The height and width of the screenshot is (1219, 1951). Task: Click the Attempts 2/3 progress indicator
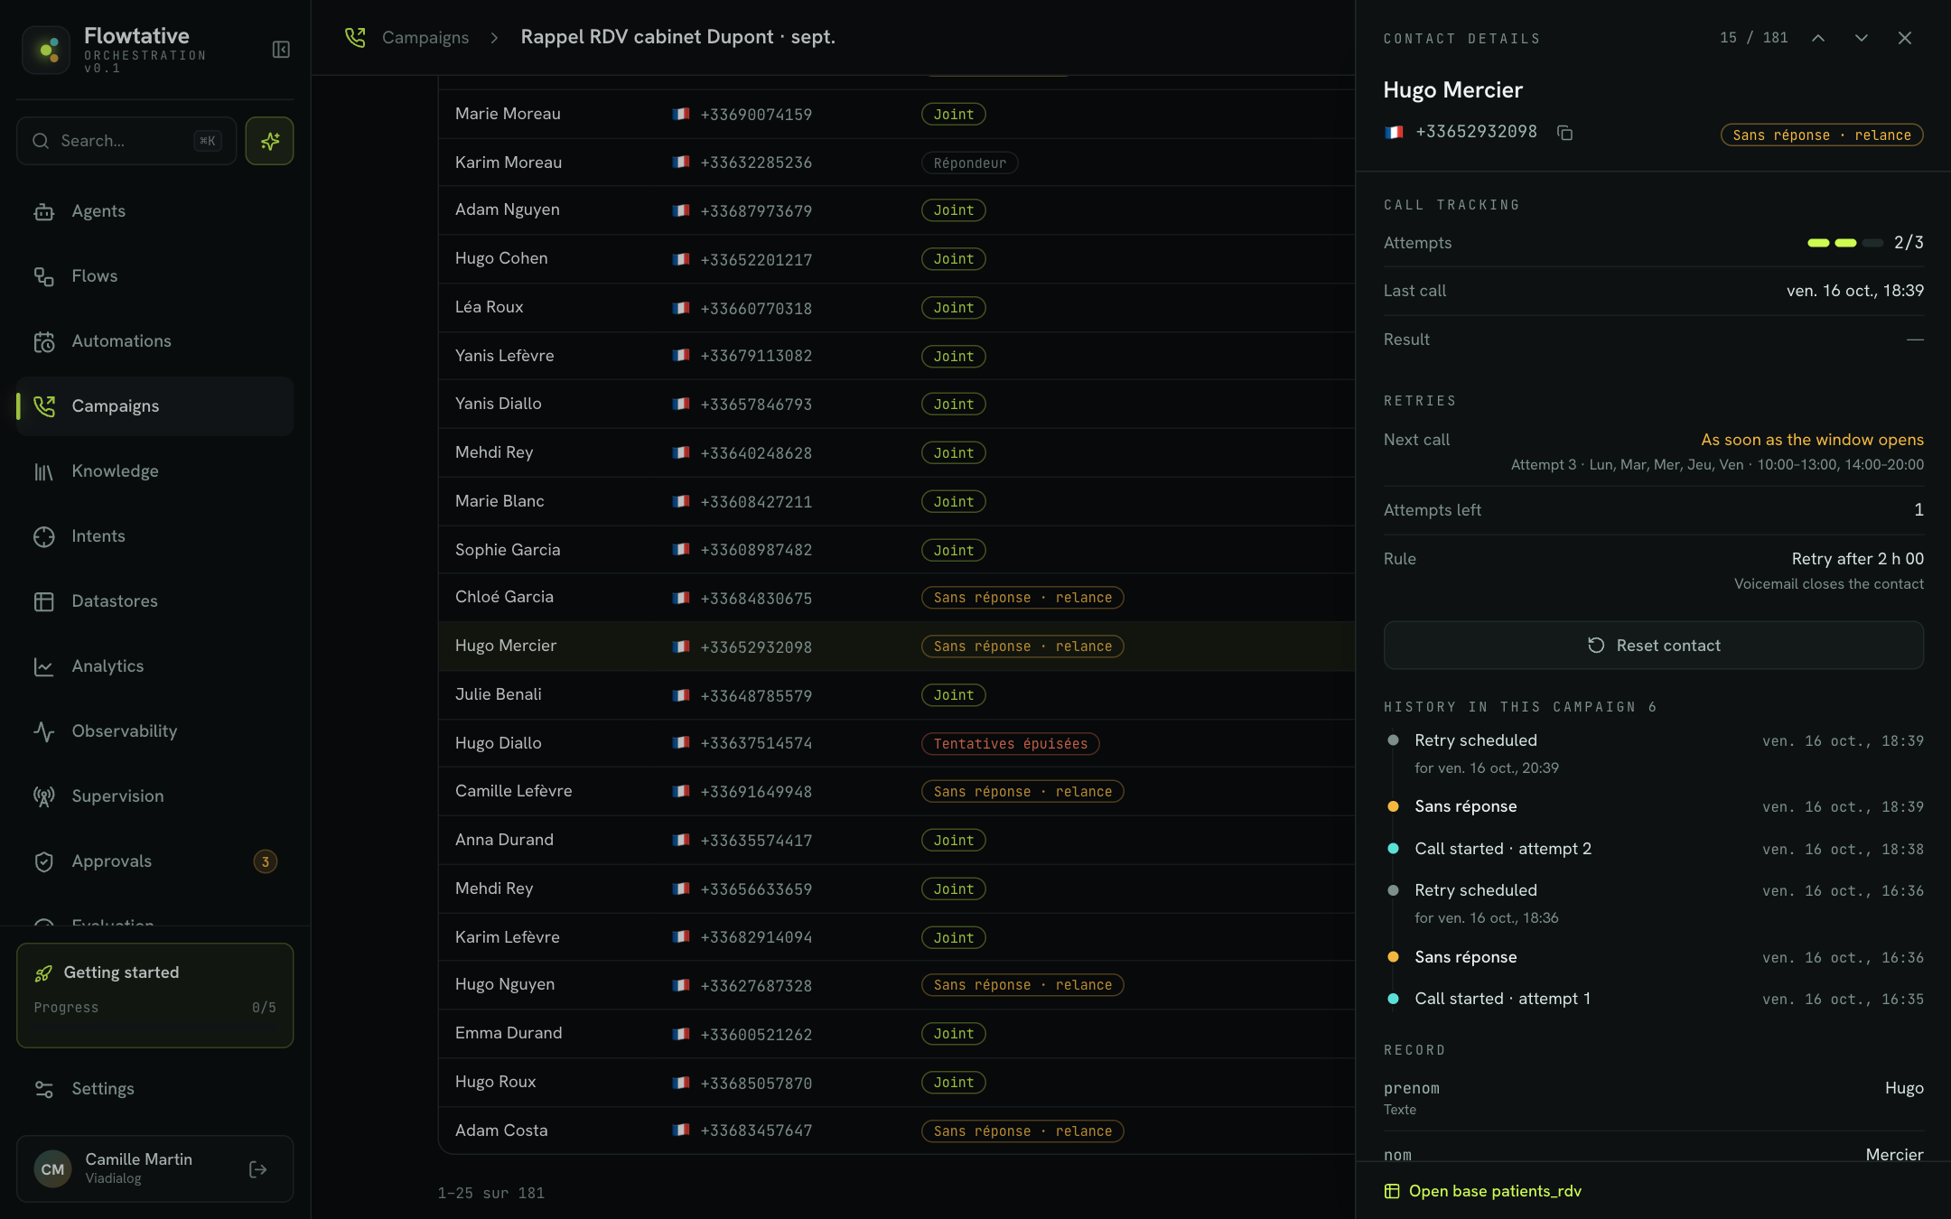point(1865,243)
